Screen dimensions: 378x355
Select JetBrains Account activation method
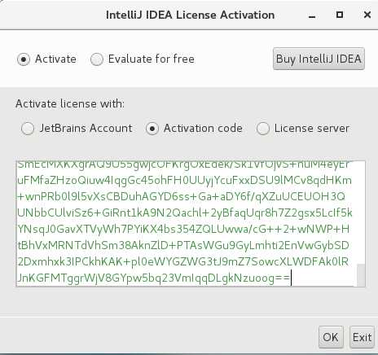[28, 128]
